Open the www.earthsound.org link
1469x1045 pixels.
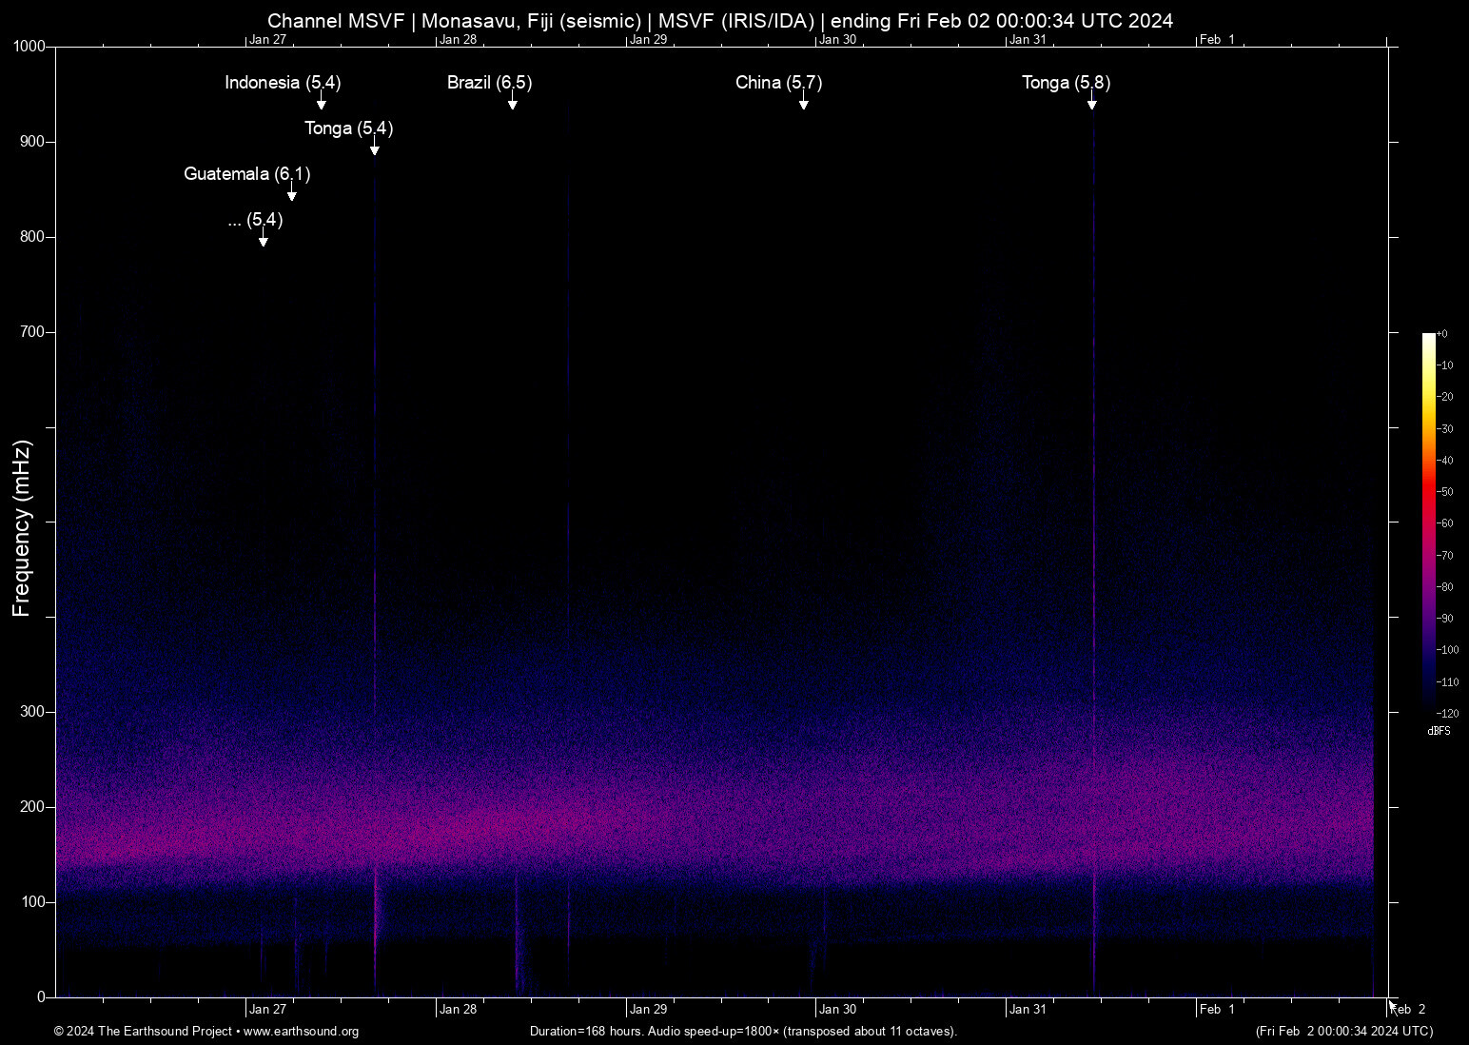[x=301, y=1032]
